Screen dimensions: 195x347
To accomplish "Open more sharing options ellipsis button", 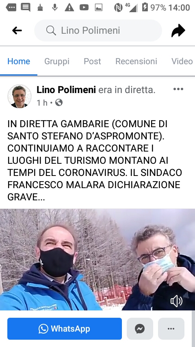I will pos(171,329).
